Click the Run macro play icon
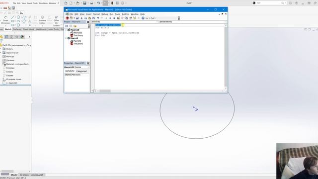The image size is (318, 179). click(106, 18)
